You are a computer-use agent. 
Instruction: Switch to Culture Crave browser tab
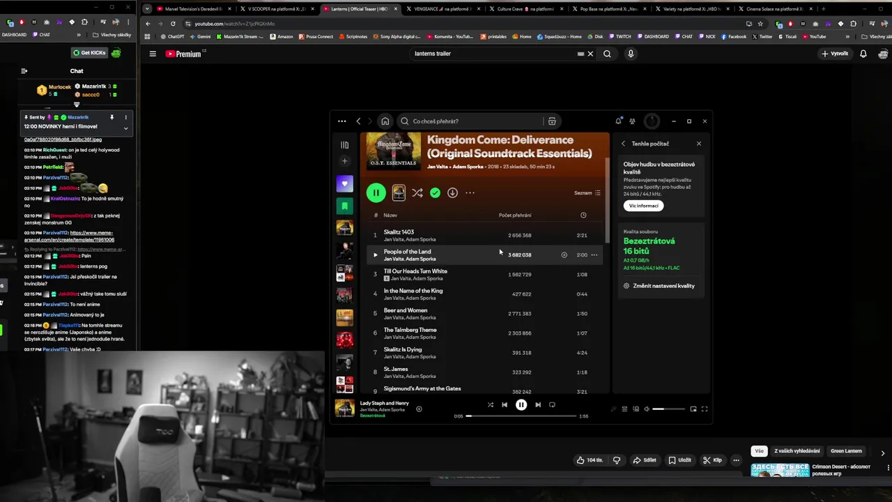[525, 9]
